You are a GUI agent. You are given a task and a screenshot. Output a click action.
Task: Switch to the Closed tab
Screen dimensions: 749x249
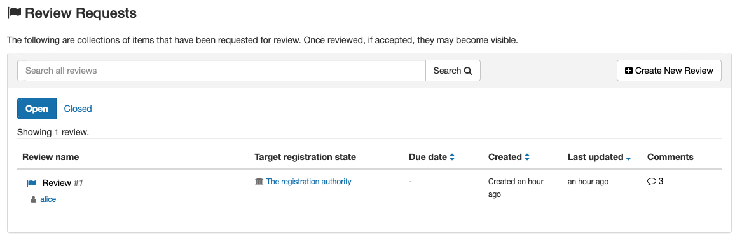click(78, 109)
